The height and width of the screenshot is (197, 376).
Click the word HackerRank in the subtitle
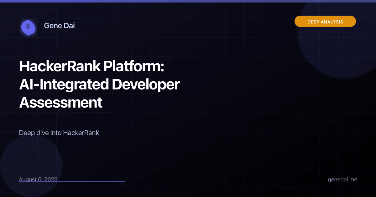pyautogui.click(x=81, y=133)
